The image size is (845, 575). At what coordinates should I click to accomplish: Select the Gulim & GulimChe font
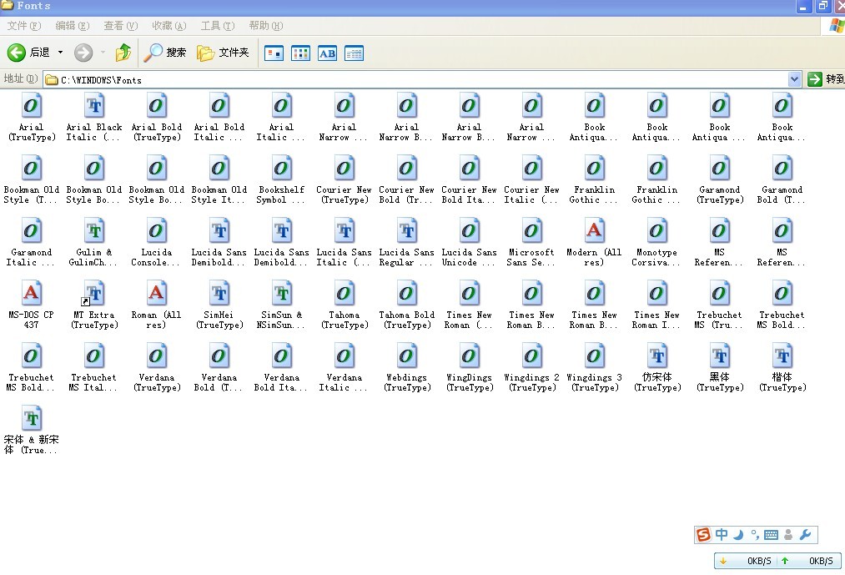point(93,242)
